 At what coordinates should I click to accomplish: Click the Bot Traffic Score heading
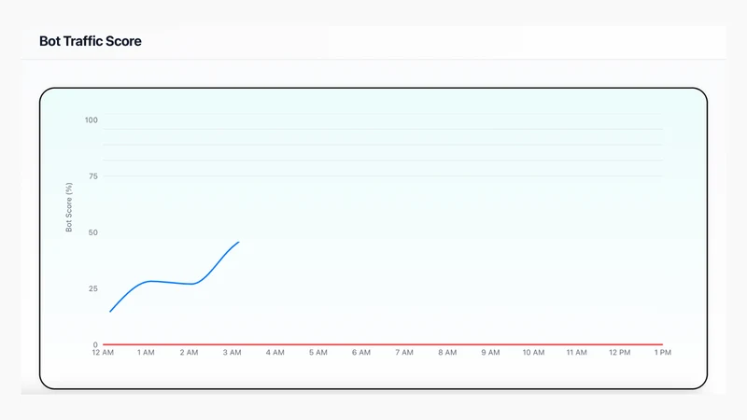(x=90, y=41)
